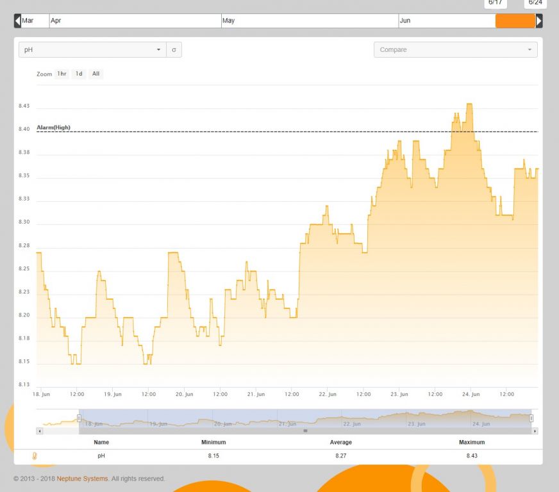
Task: Select Apr on the date timeline
Action: [x=135, y=21]
